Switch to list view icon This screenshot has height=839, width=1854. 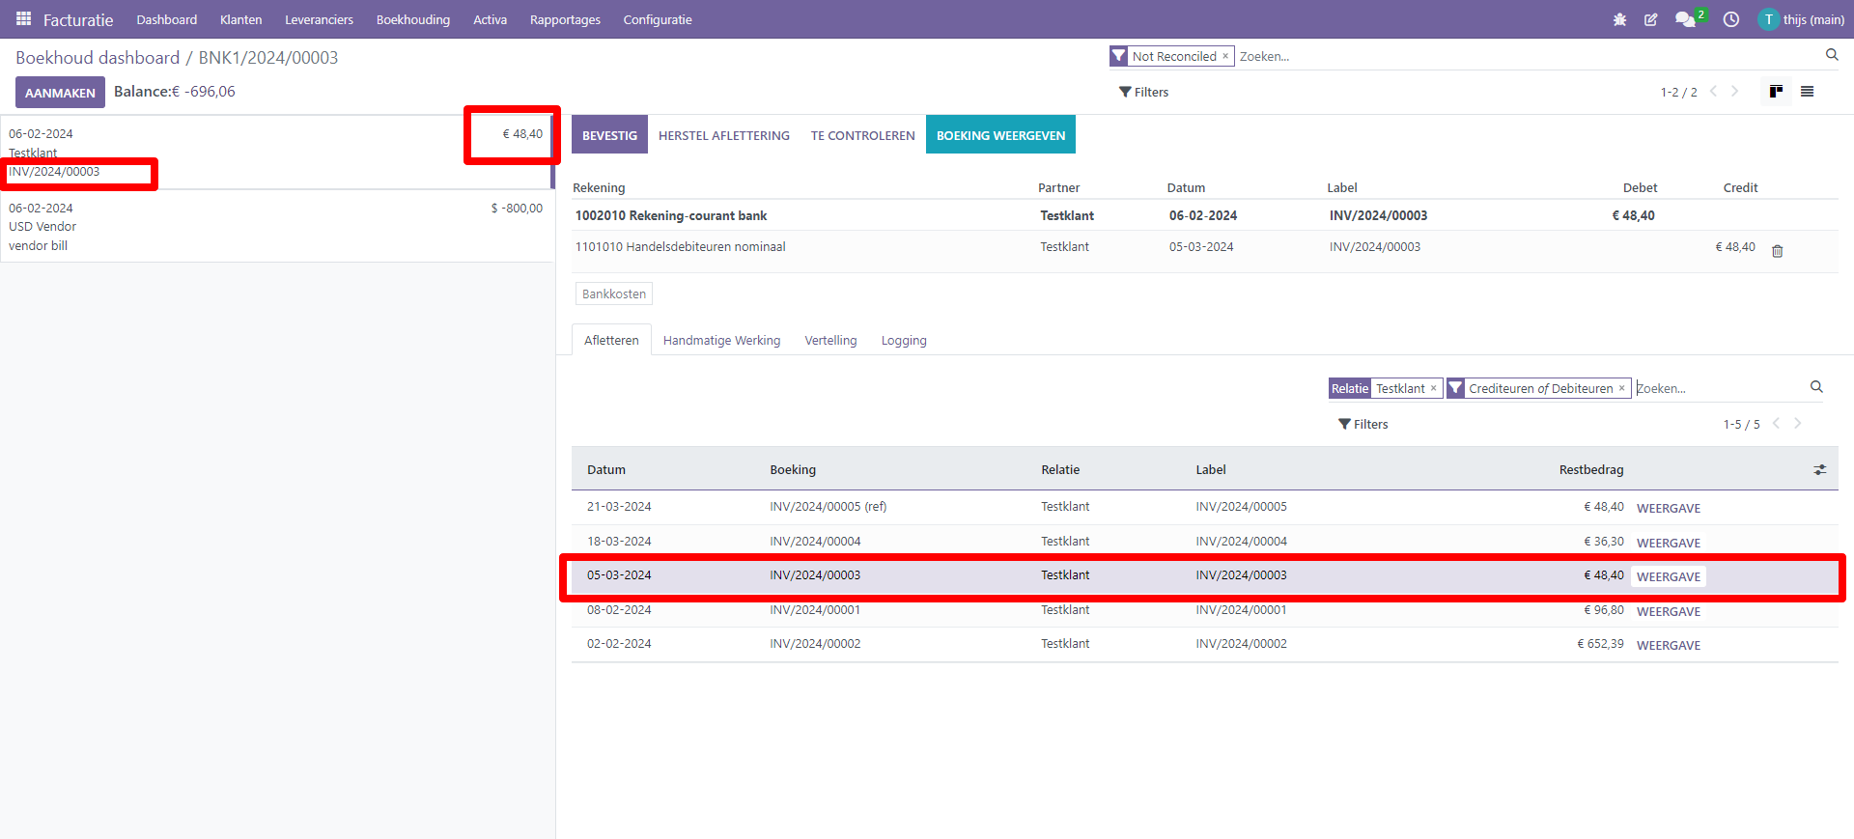1808,92
